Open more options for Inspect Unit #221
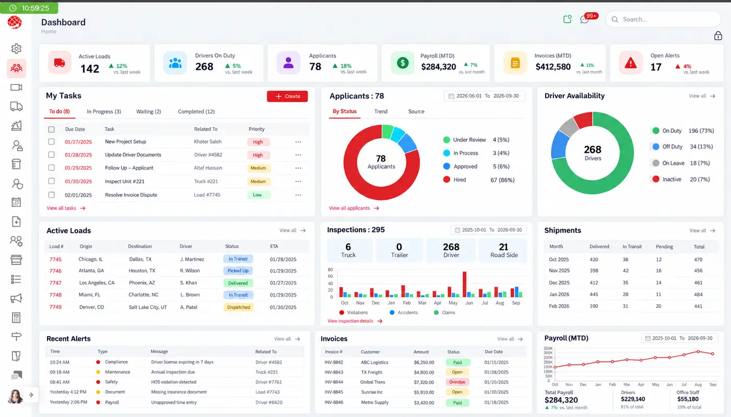Viewport: 731px width, 417px height. (x=298, y=181)
